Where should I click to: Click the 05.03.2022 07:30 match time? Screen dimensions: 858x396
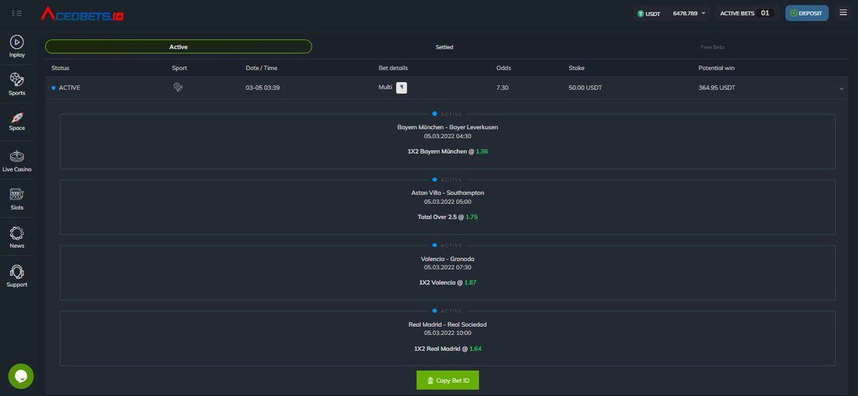point(448,267)
